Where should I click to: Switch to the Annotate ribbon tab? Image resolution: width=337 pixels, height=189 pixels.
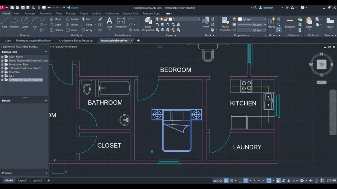tap(30, 13)
